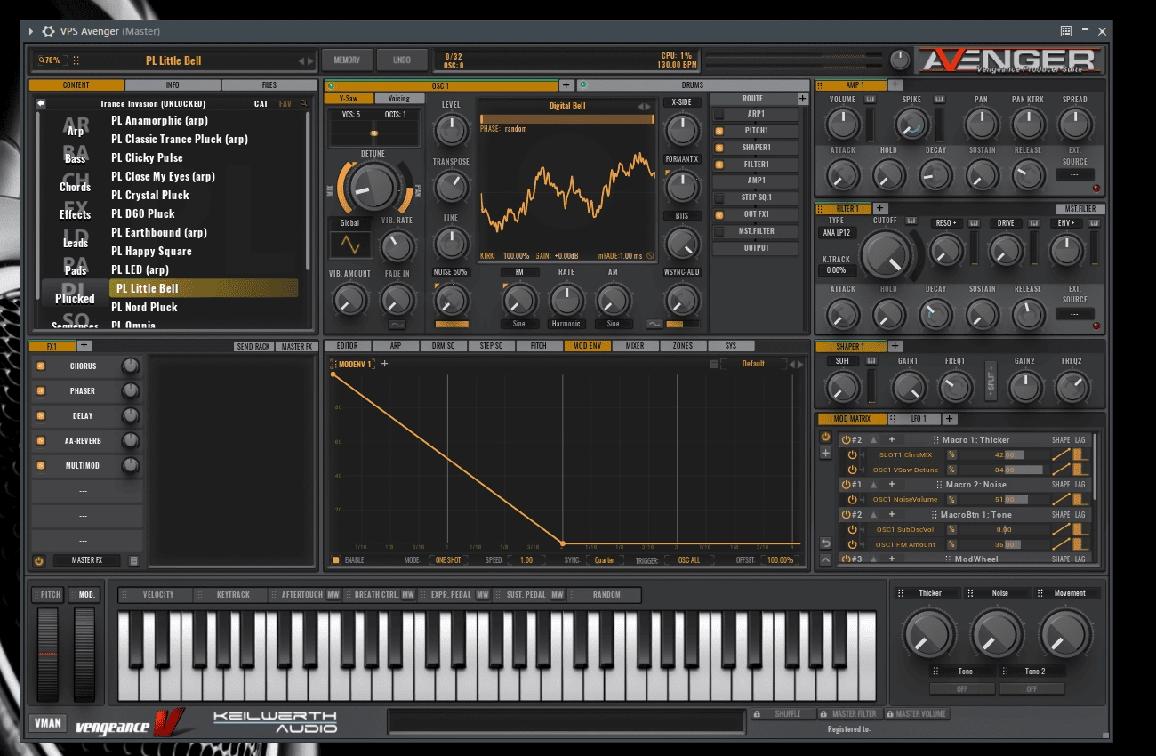This screenshot has height=756, width=1156.
Task: Add a tab next to LFO 1
Action: coord(950,419)
